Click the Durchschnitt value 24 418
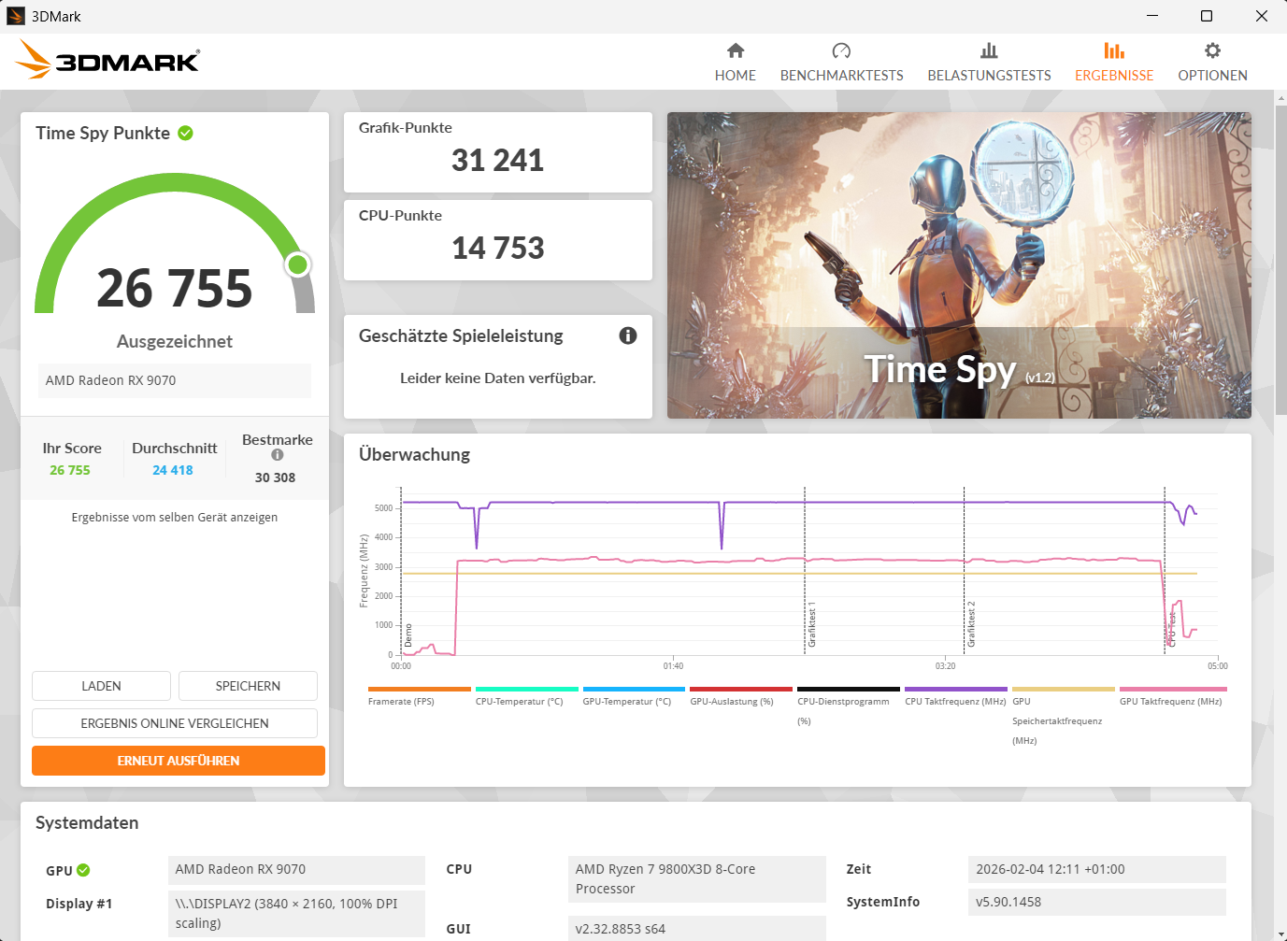 pos(173,470)
